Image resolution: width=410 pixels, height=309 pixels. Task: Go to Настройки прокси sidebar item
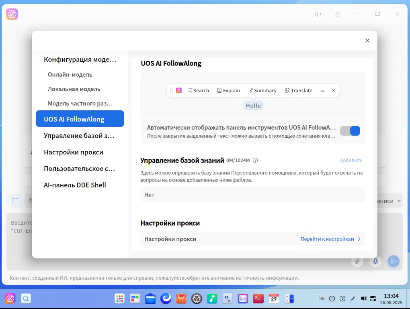coord(74,152)
